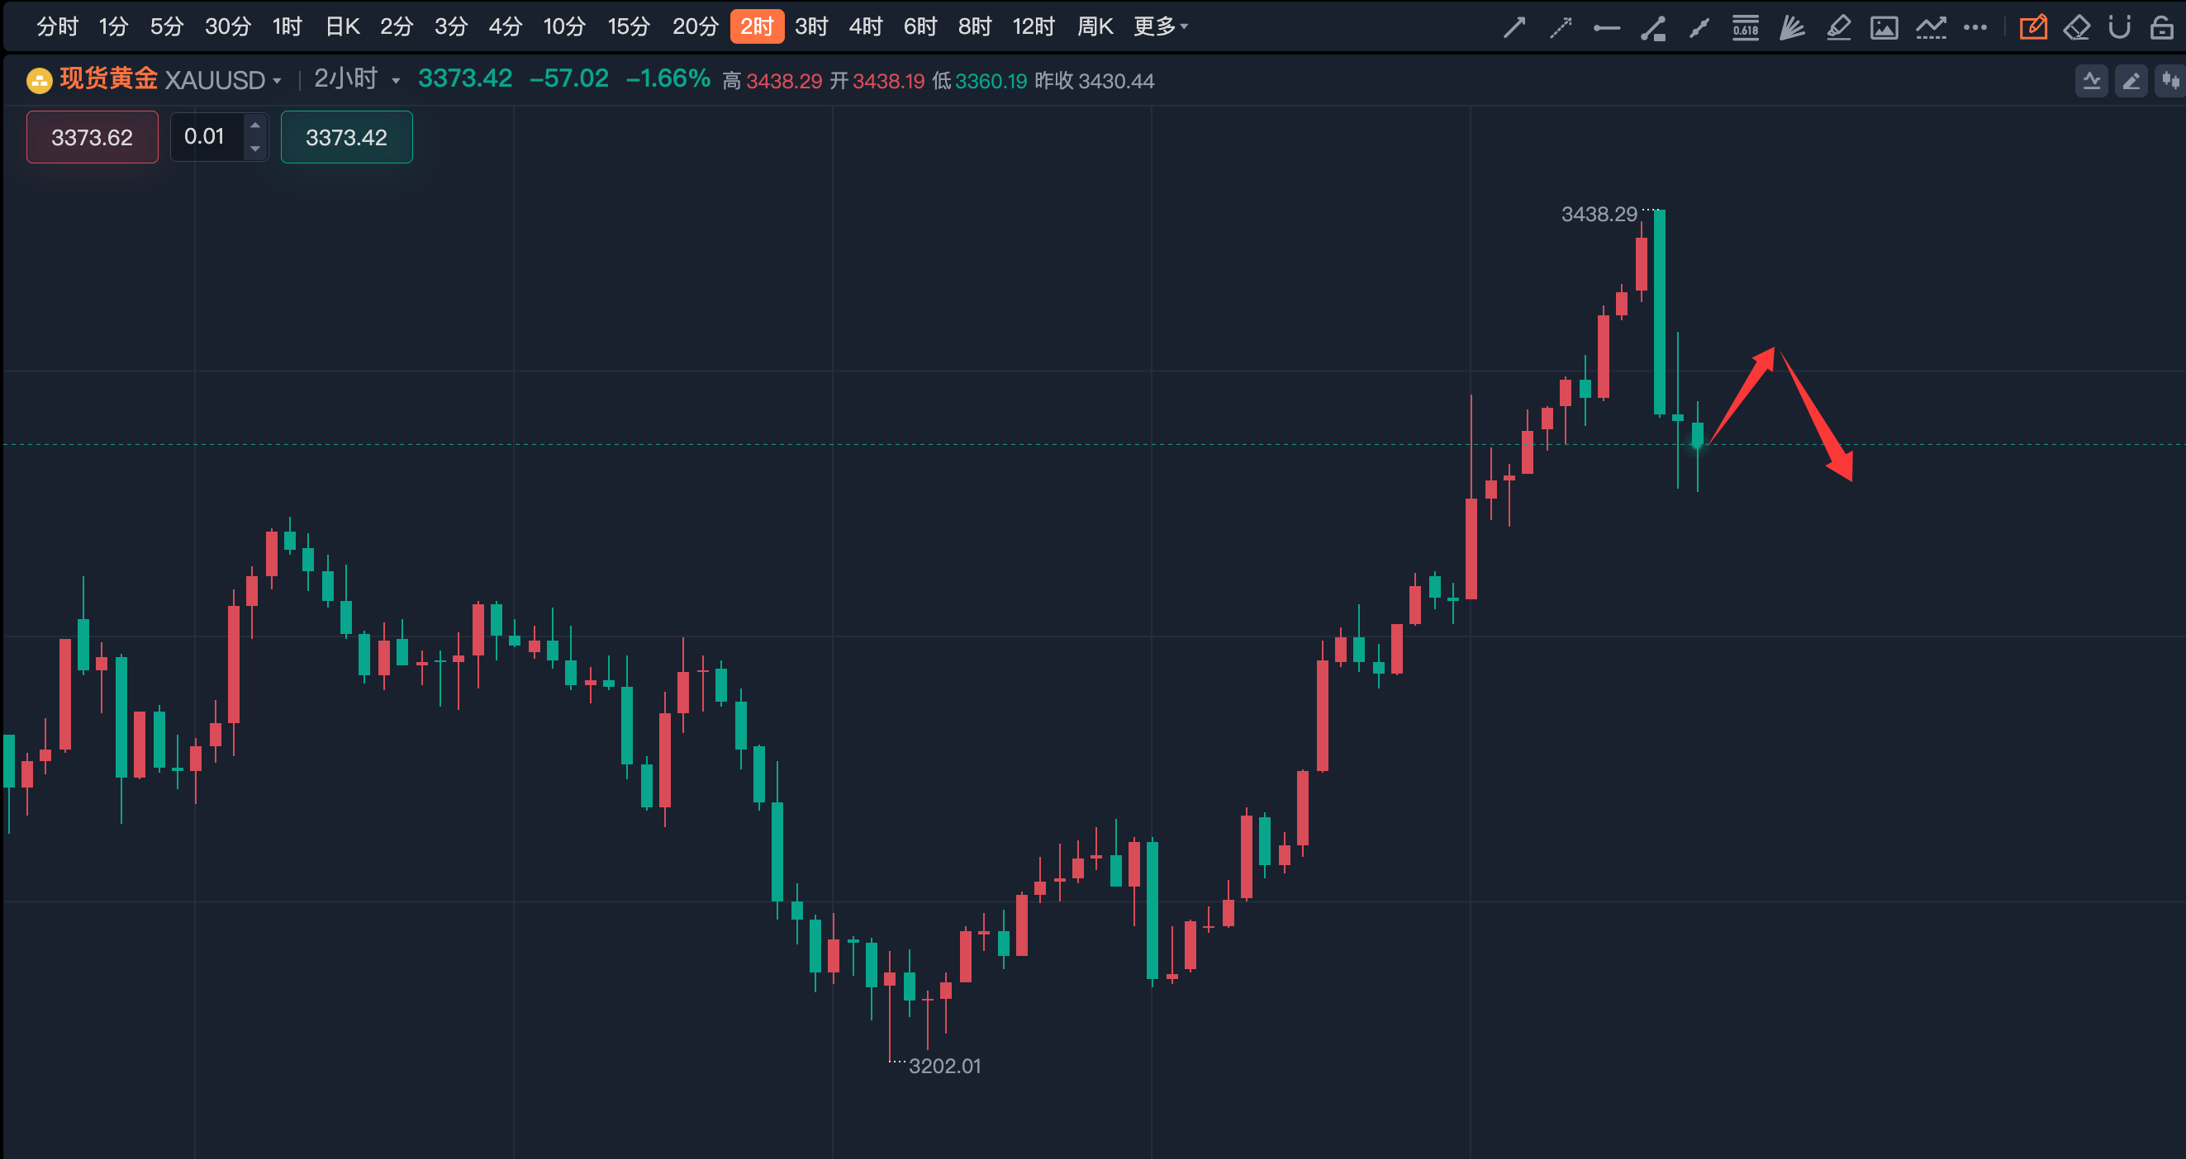Image resolution: width=2186 pixels, height=1159 pixels.
Task: Select the 0.618 Fibonacci retracement tool
Action: [x=1746, y=28]
